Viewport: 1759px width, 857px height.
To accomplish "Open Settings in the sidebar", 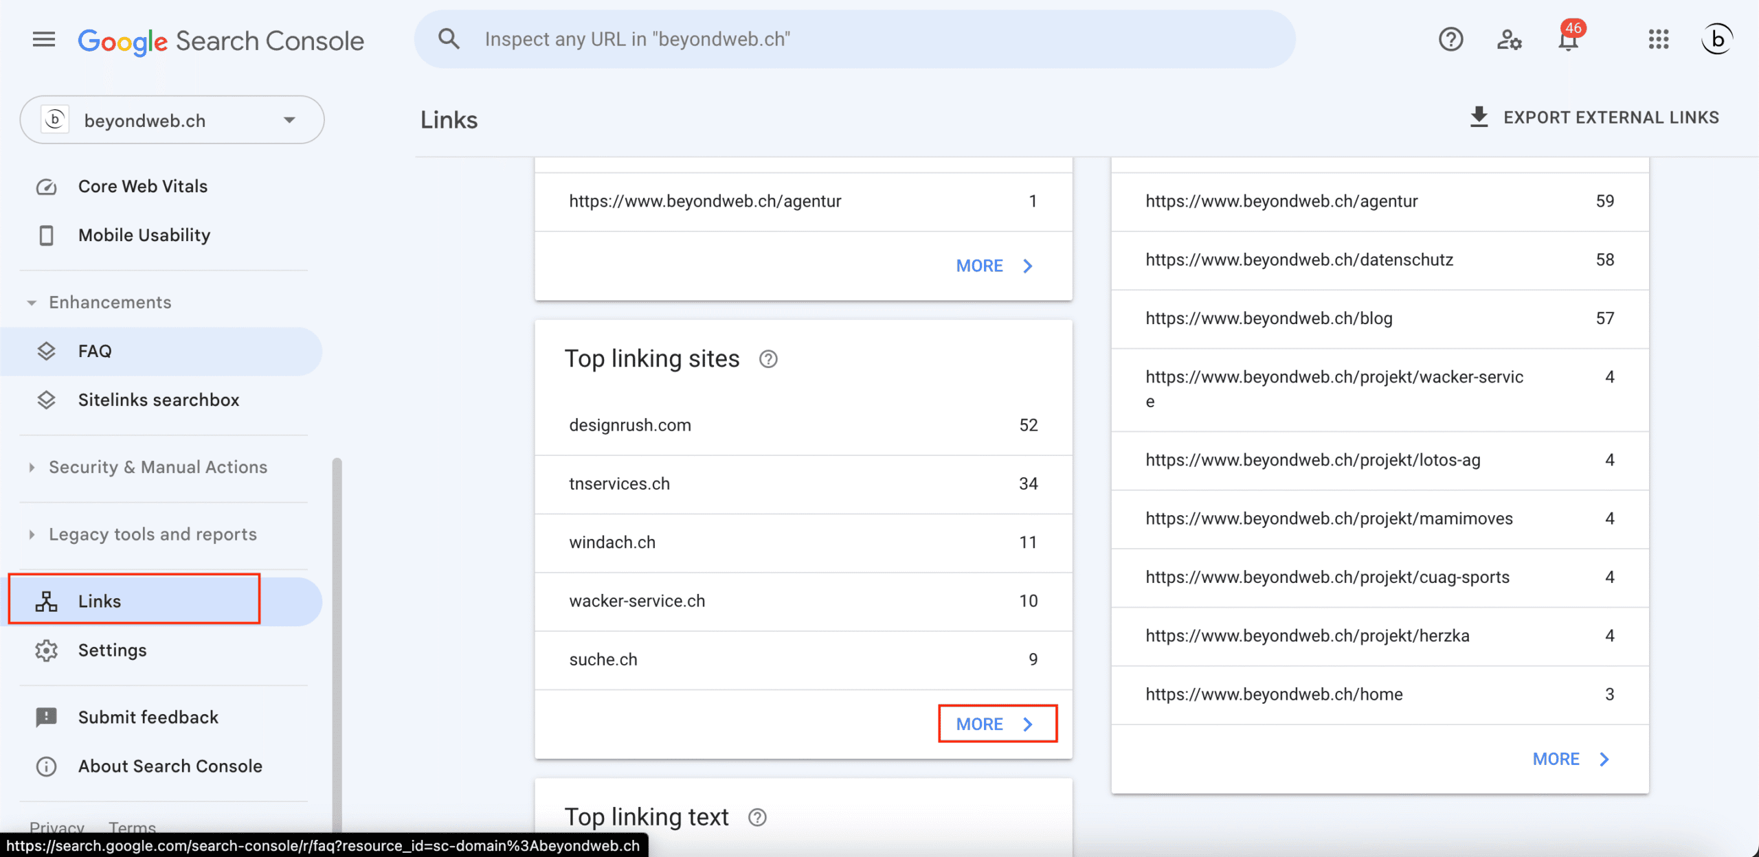I will pos(113,650).
